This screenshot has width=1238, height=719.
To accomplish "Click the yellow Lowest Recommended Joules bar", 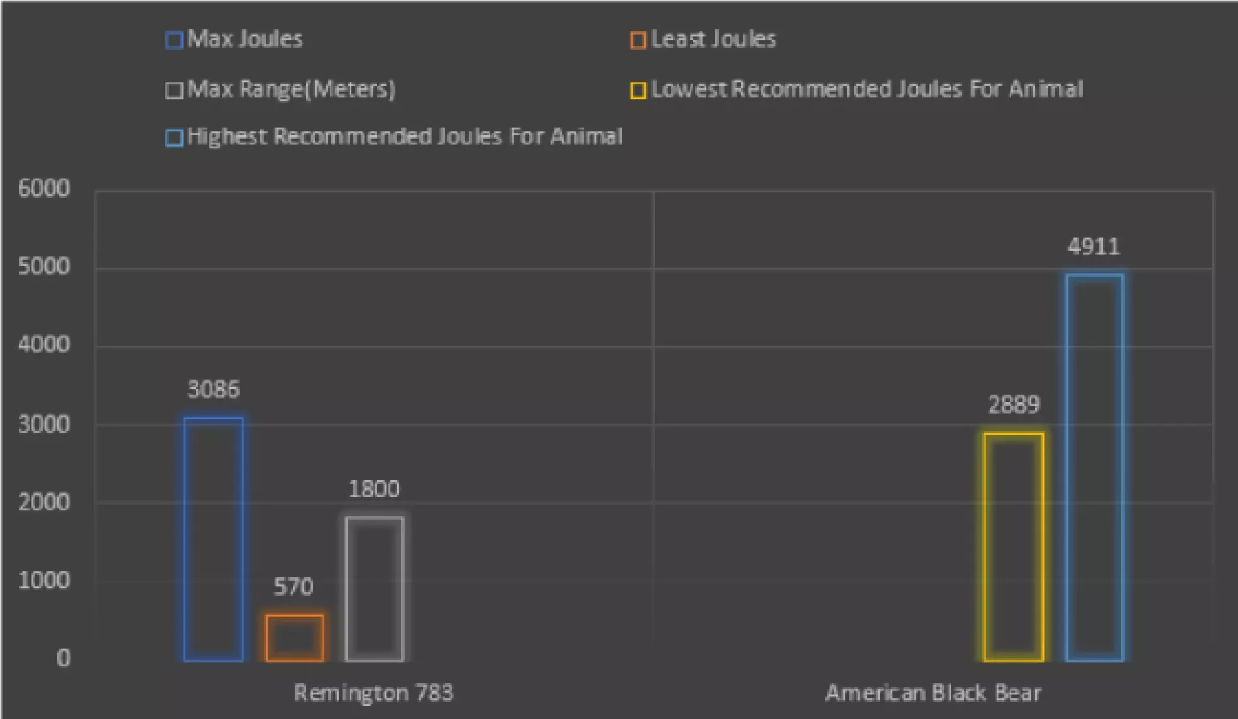I will [1014, 547].
